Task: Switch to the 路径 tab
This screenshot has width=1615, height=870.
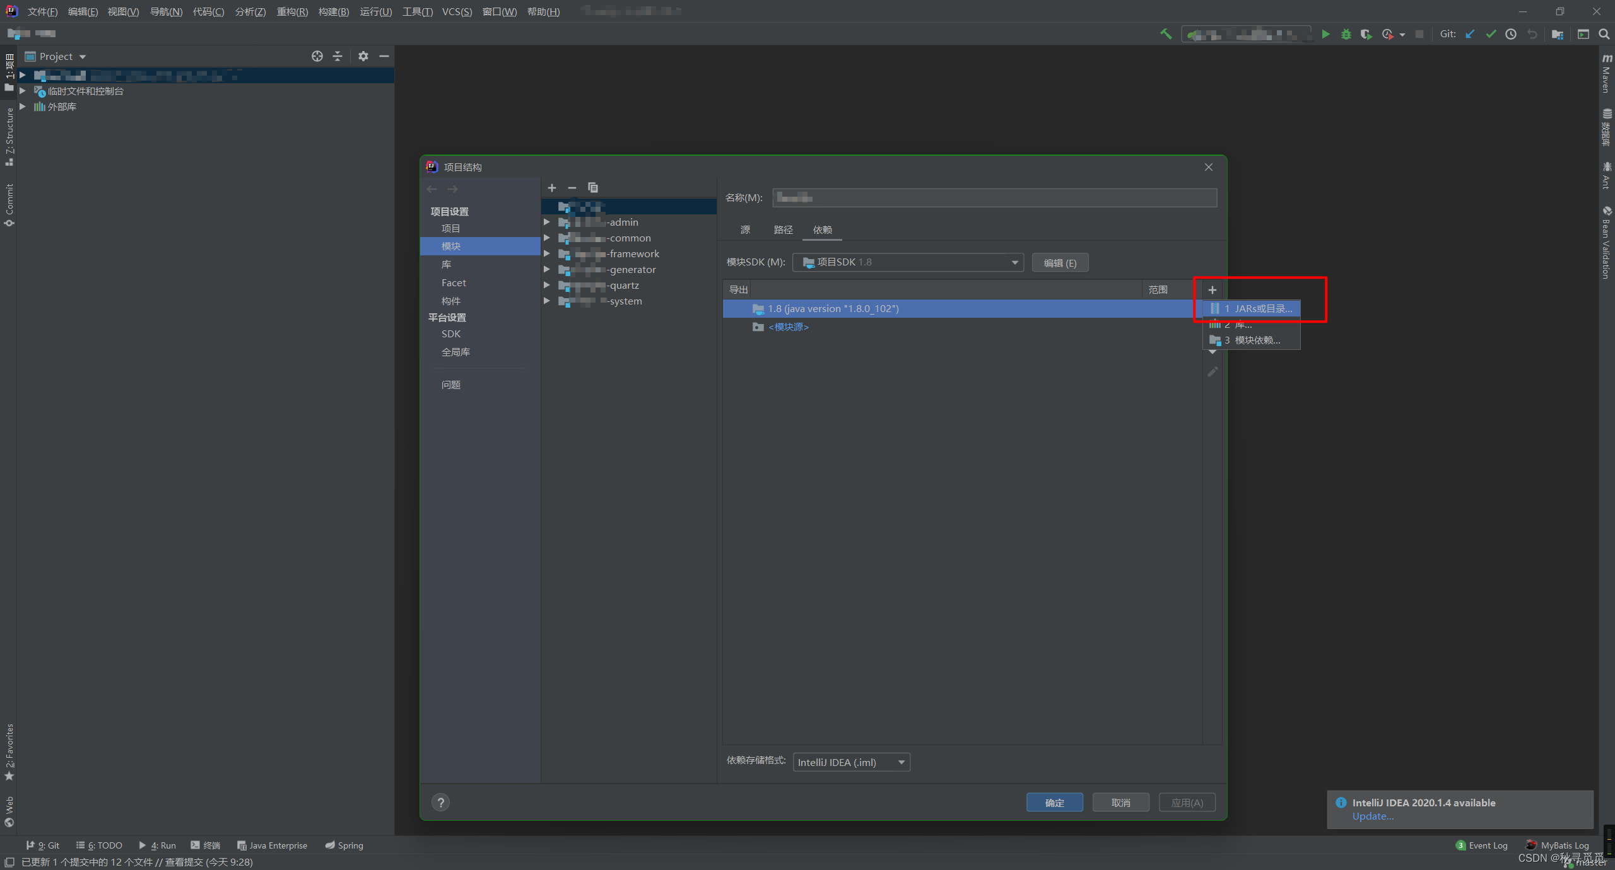Action: tap(783, 230)
